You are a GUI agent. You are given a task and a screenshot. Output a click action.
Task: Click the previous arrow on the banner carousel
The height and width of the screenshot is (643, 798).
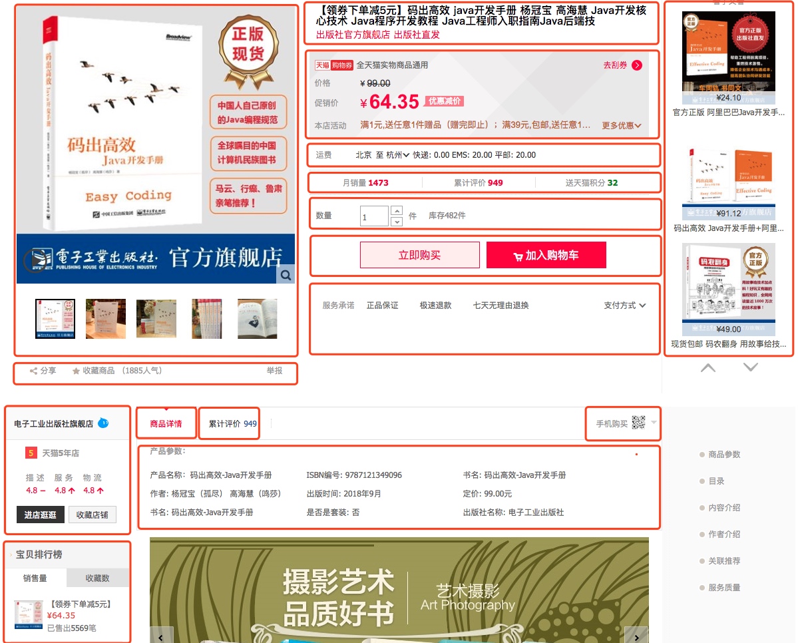click(161, 636)
